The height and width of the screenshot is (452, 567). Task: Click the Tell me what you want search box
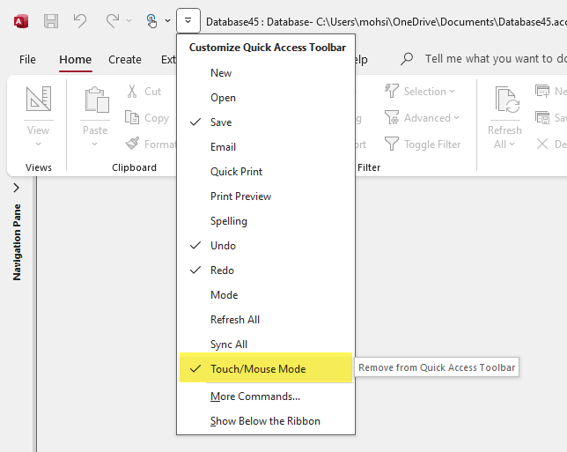489,59
